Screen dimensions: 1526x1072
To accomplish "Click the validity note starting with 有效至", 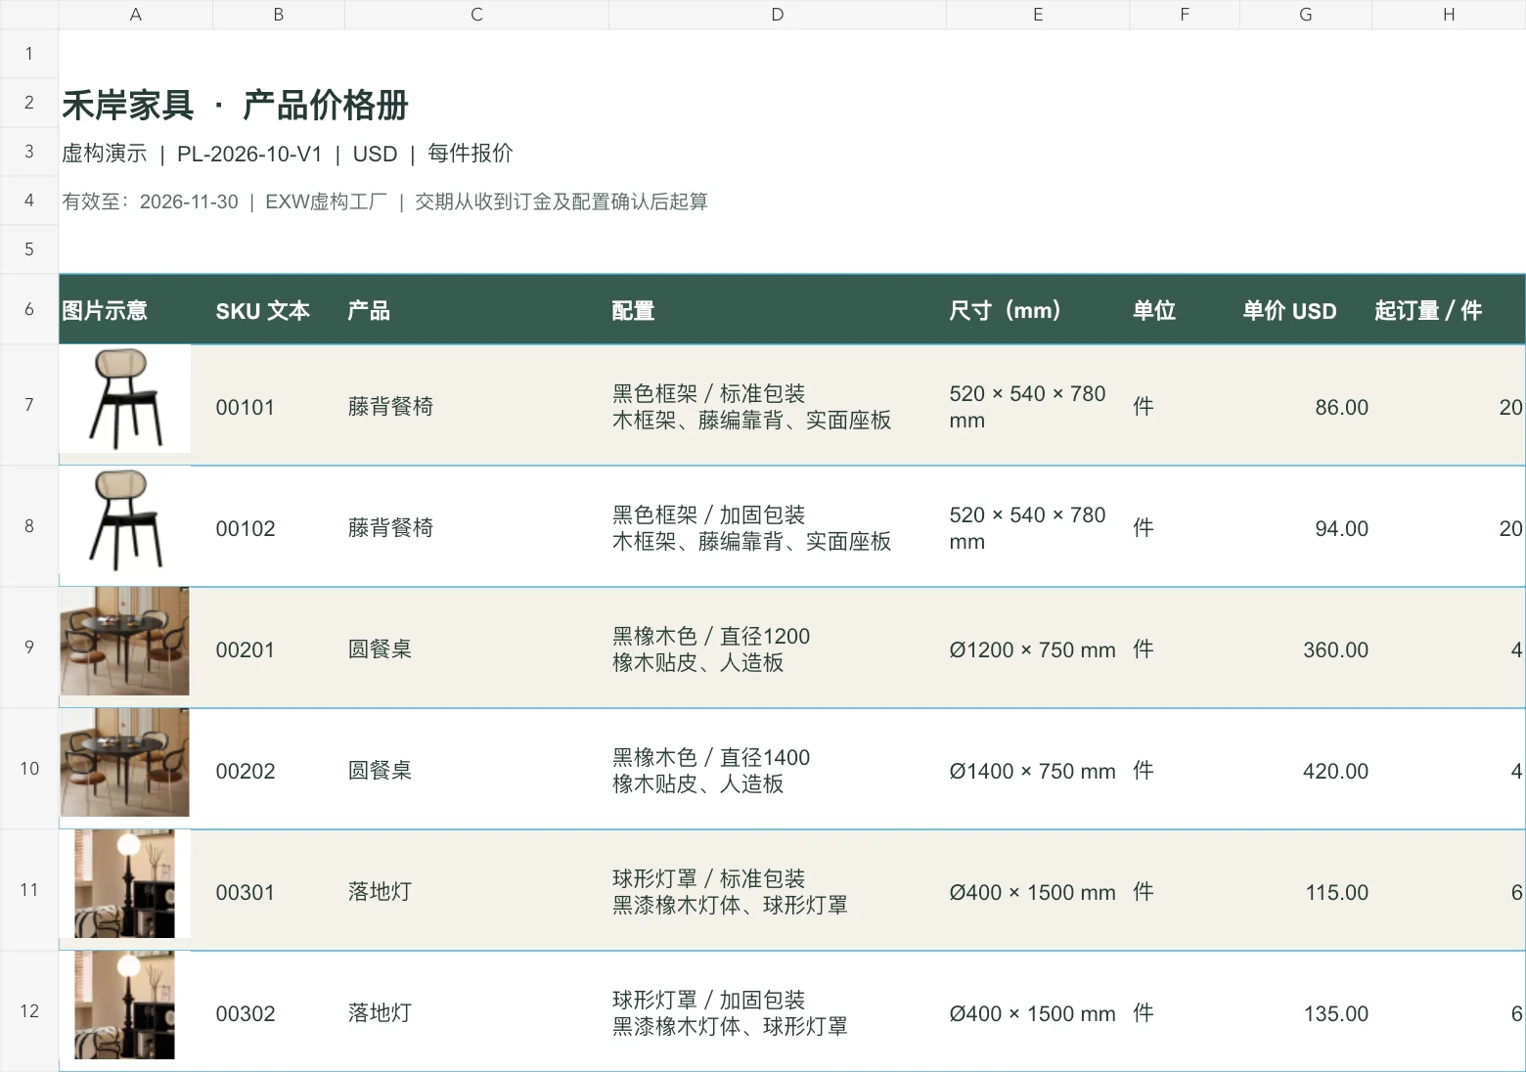I will tap(384, 201).
